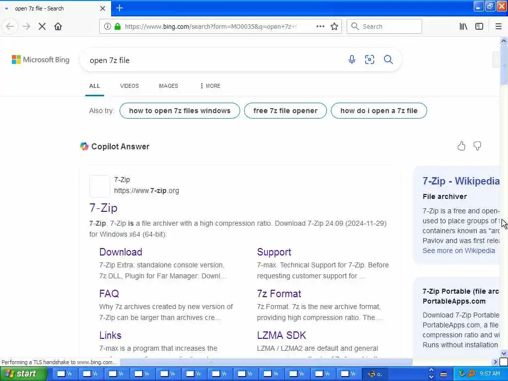This screenshot has width=508, height=381.
Task: Open the 7-Zip FAQ sublink
Action: pyautogui.click(x=109, y=294)
